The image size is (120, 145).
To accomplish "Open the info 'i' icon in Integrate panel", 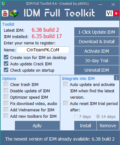I will tap(117, 78).
